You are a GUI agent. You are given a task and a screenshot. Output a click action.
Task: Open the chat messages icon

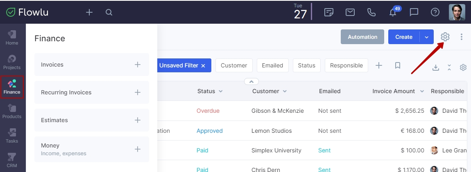(x=414, y=12)
